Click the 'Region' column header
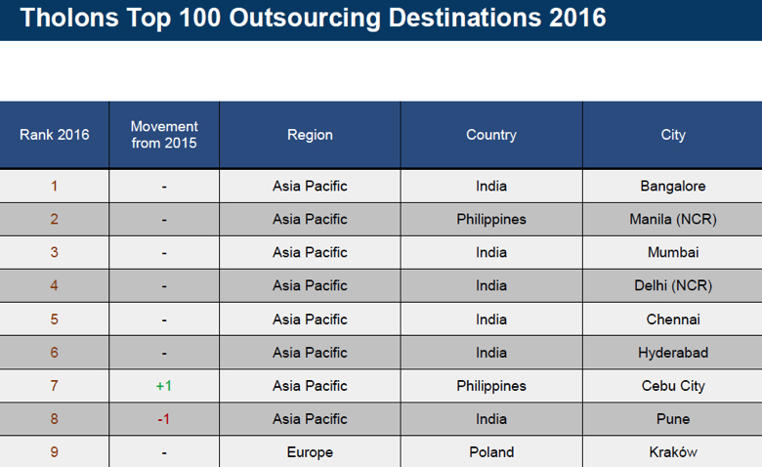The width and height of the screenshot is (762, 467). point(310,135)
